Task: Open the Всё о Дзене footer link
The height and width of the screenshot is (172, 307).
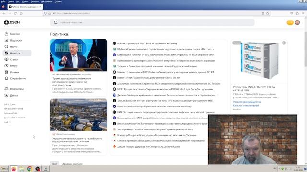Action: [10, 104]
